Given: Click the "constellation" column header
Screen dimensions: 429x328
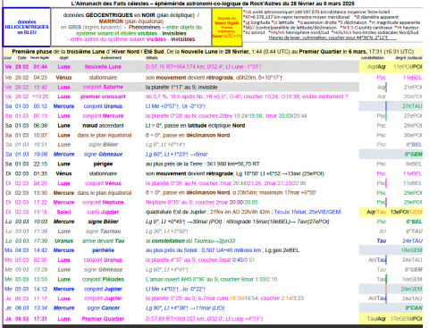Looking at the screenshot, I should coord(373,57).
